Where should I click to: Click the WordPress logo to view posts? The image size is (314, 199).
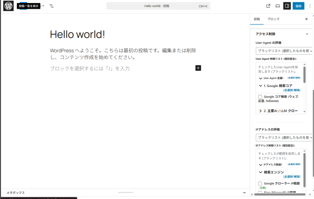8,6
